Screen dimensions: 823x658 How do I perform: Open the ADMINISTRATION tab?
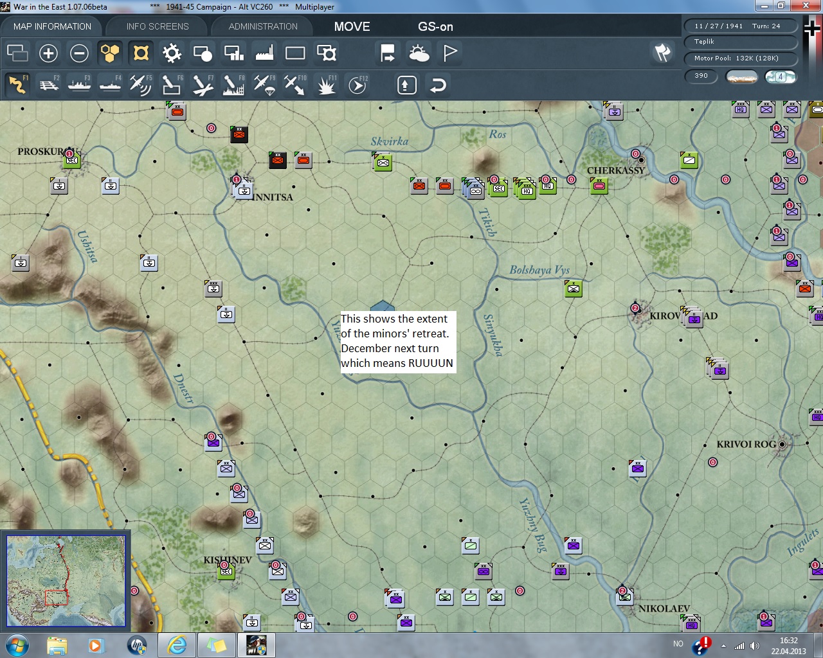(x=263, y=26)
